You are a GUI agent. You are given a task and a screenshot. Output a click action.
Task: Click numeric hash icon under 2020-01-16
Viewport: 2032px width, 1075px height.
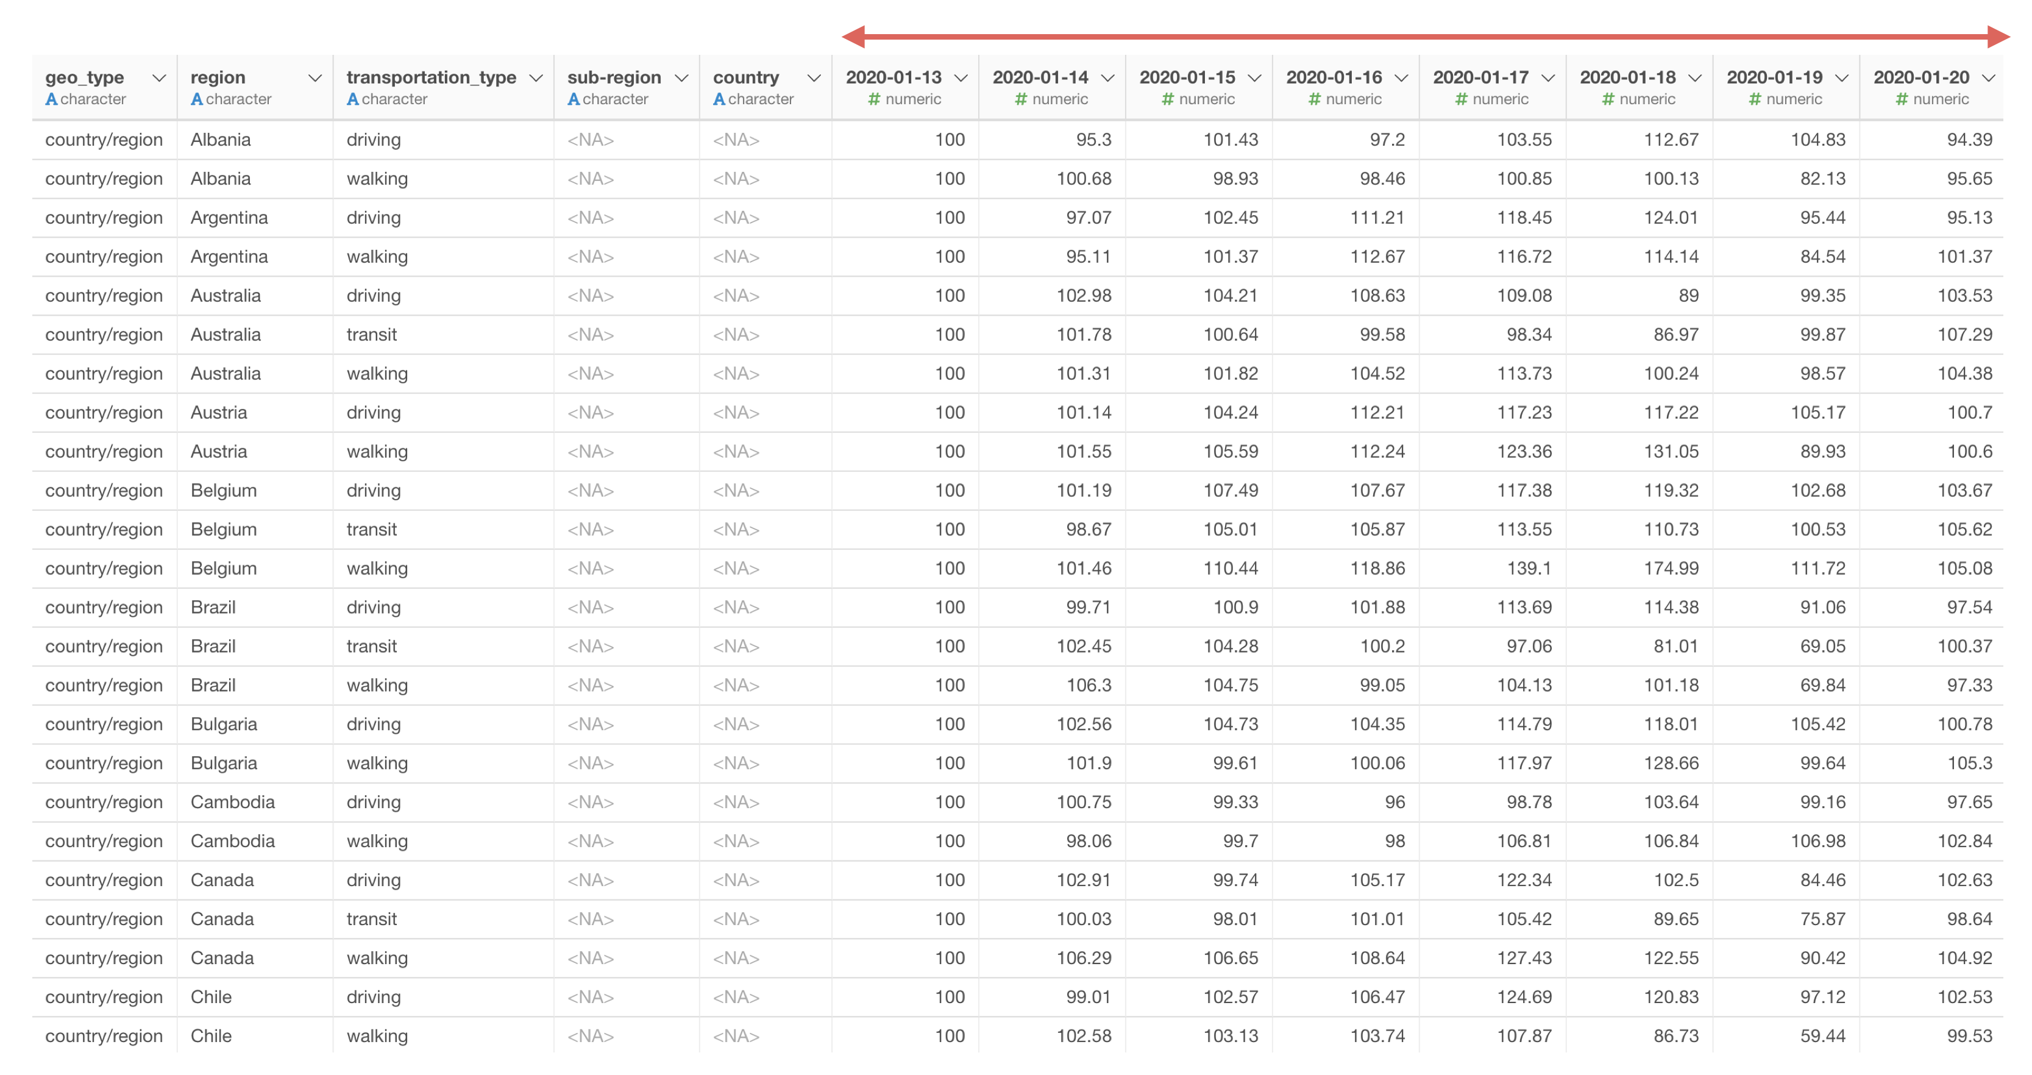click(1314, 99)
